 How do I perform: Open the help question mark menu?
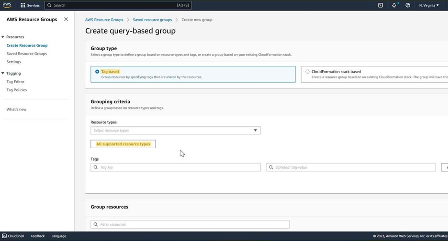coord(408,5)
